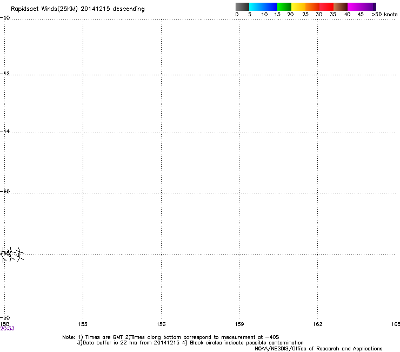The image size is (400, 352).
Task: Click the 'NOAA/NESDIS/Office of Research and Applications' credit
Action: (318, 349)
